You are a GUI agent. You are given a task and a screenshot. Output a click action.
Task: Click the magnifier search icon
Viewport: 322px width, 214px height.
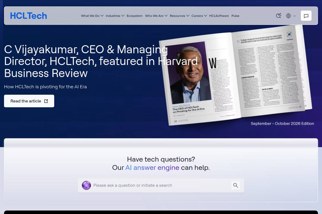(236, 185)
